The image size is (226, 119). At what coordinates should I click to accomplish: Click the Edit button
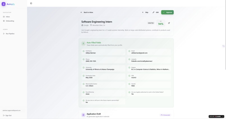coord(156,12)
